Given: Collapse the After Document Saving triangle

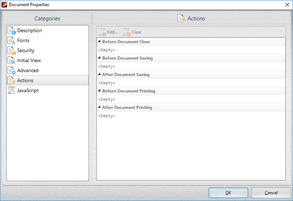Looking at the screenshot, I should coord(99,74).
